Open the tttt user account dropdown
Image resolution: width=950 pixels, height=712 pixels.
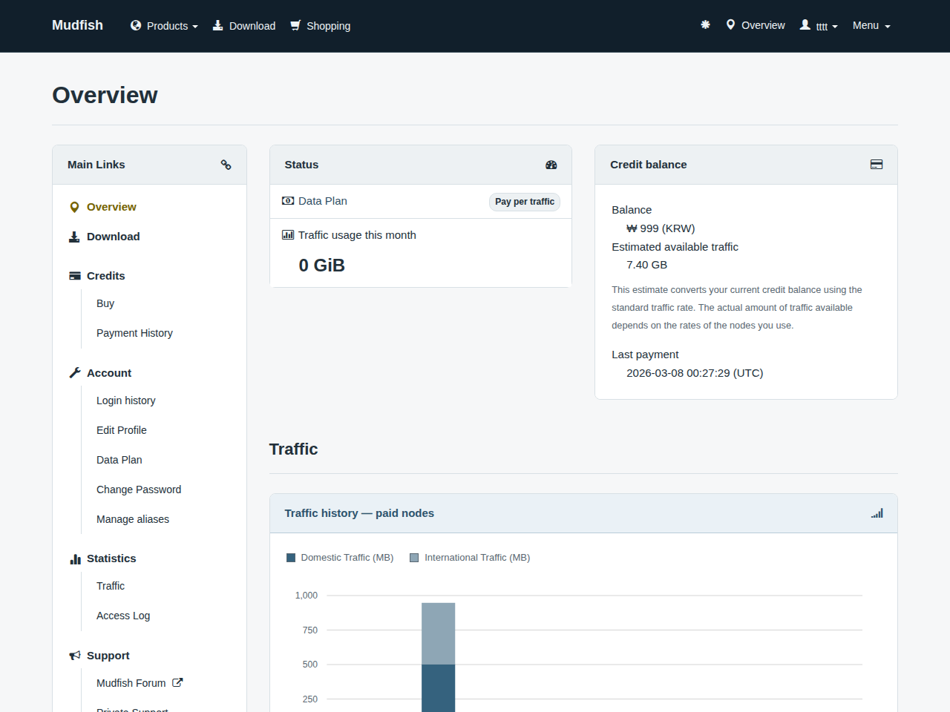[x=819, y=26]
